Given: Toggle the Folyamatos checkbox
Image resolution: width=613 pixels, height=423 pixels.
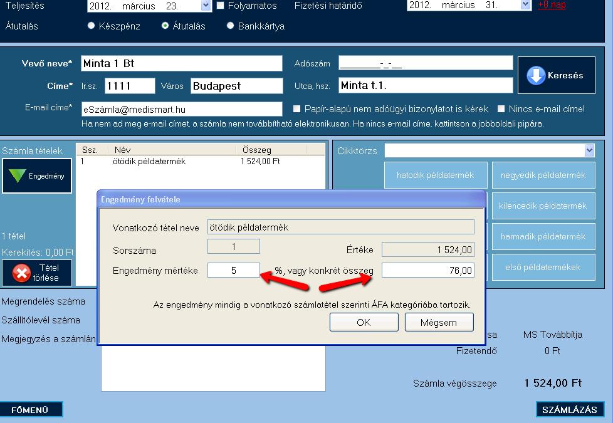Looking at the screenshot, I should tap(220, 6).
